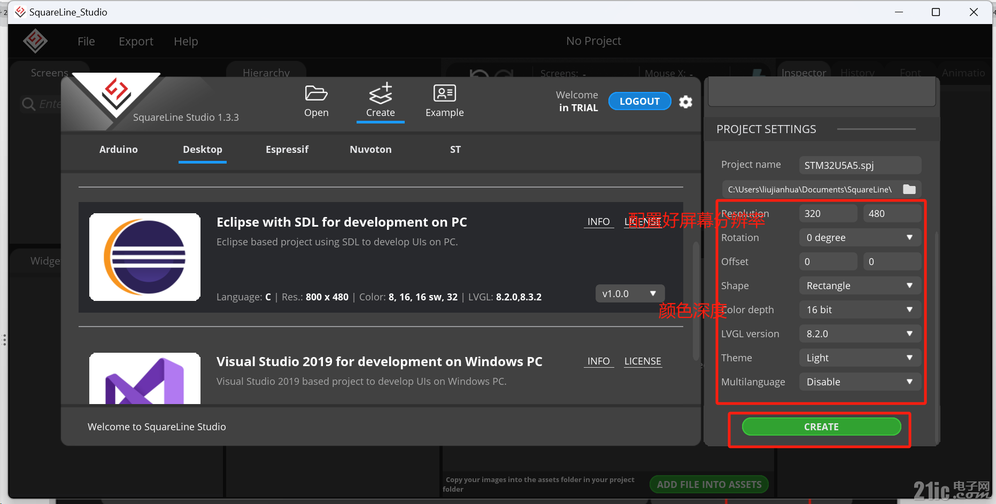Open the Export menu
996x504 pixels.
click(136, 41)
